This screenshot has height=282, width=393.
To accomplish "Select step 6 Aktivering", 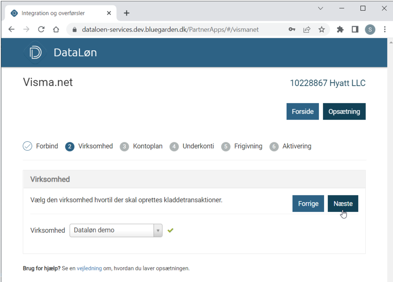I will pyautogui.click(x=290, y=146).
